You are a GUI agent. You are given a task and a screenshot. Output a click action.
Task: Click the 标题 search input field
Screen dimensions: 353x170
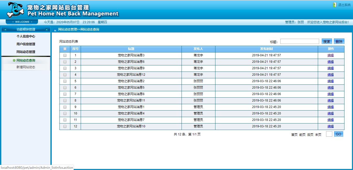(299, 41)
